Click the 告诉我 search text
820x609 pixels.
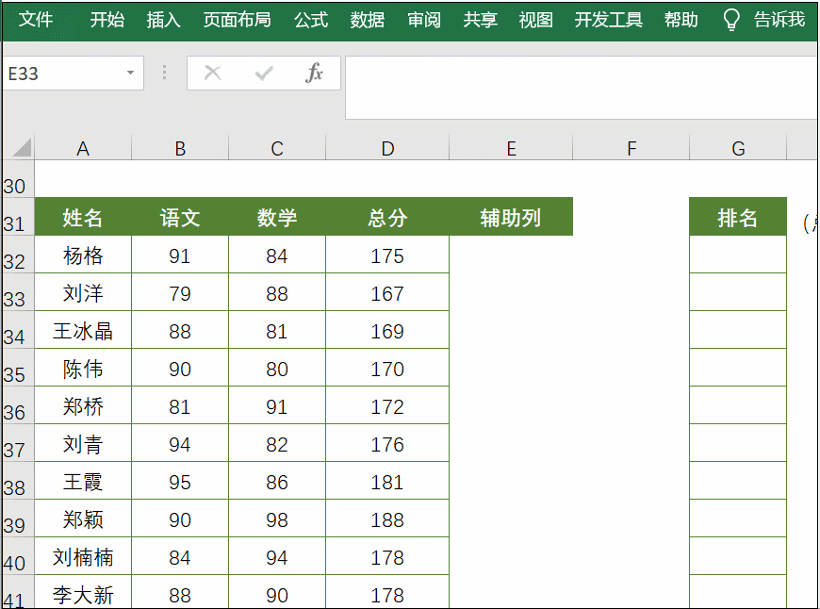779,20
